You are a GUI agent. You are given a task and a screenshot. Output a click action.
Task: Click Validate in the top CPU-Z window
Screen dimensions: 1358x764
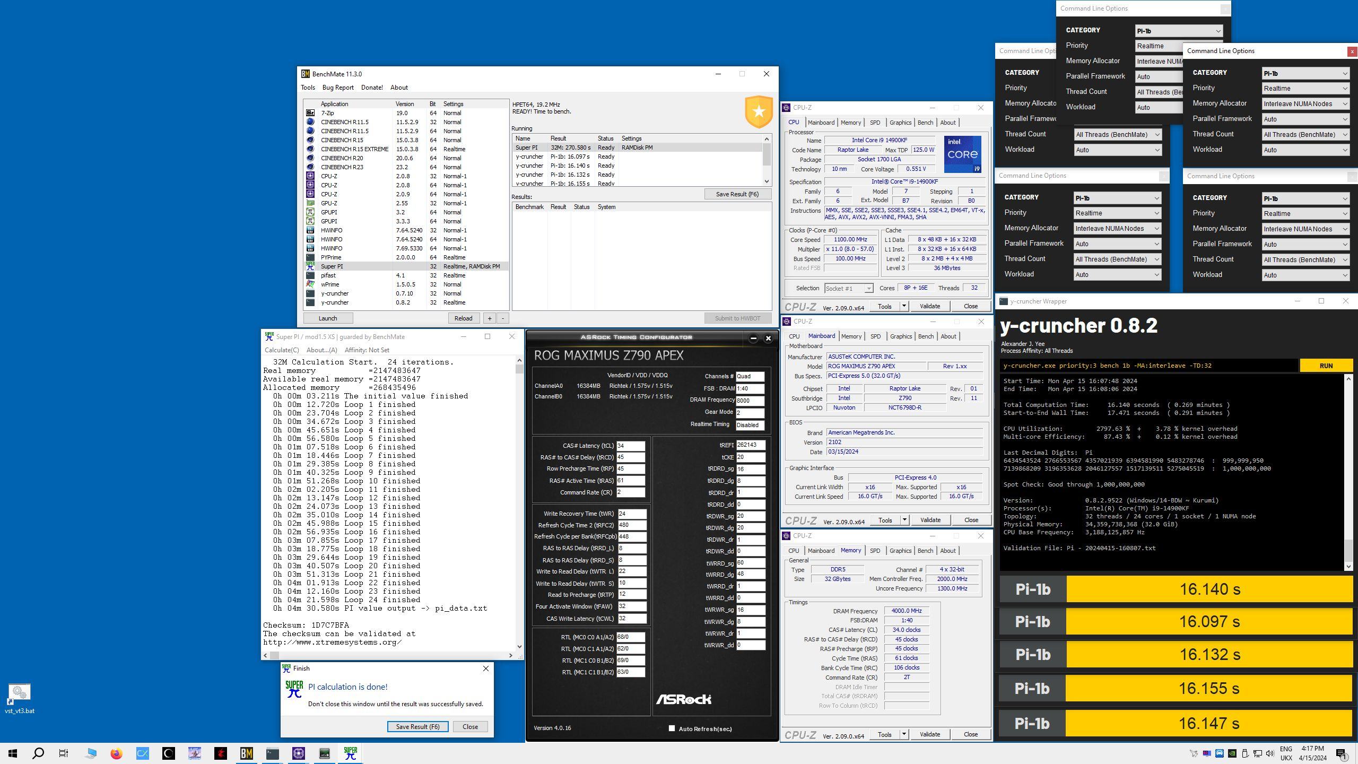[929, 306]
